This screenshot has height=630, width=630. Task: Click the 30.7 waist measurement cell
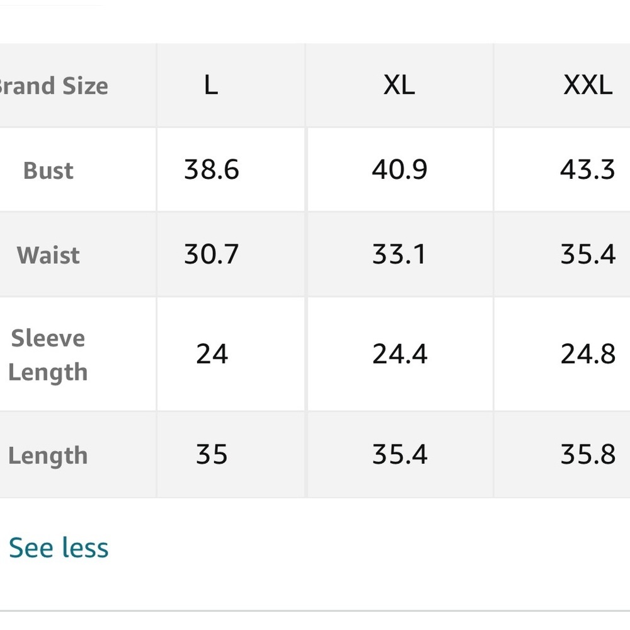(x=212, y=254)
